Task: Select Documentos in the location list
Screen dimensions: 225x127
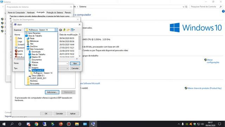Action: click(x=37, y=60)
